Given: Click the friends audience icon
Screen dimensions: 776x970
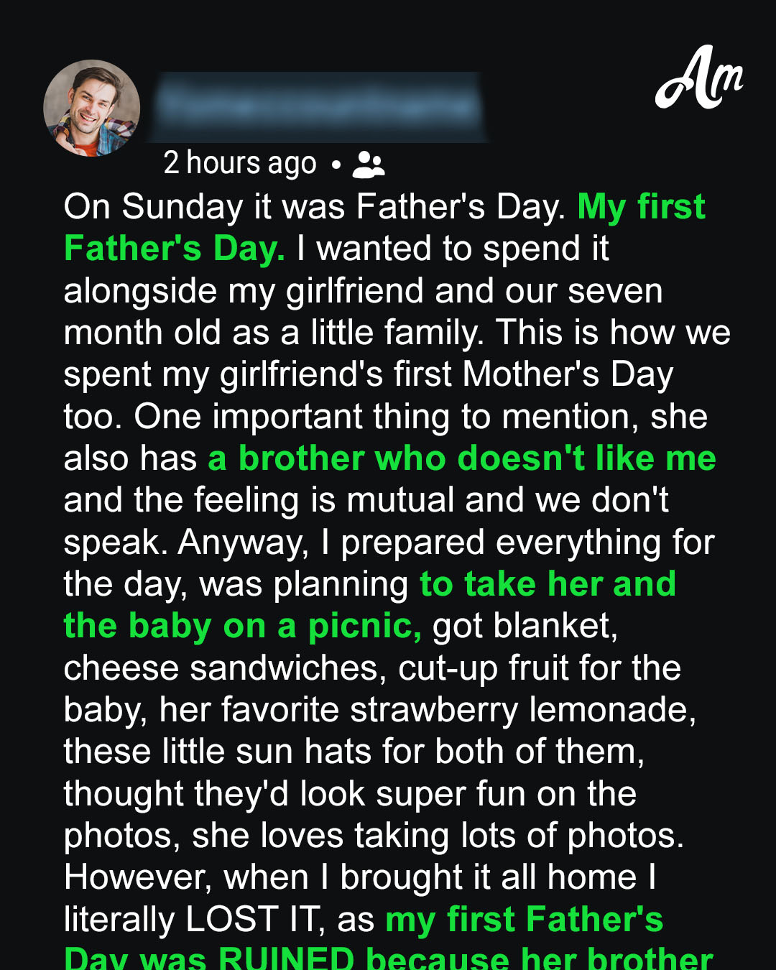Looking at the screenshot, I should [369, 165].
